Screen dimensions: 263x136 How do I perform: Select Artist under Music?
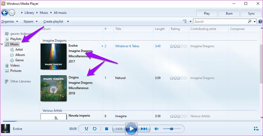click(19, 50)
